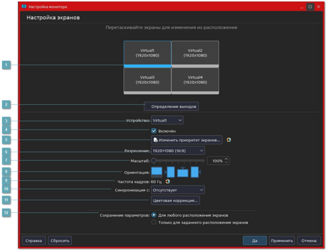Image resolution: width=327 pixels, height=251 pixels.
Task: Click the info icon beside the screen priority button
Action: pos(229,140)
